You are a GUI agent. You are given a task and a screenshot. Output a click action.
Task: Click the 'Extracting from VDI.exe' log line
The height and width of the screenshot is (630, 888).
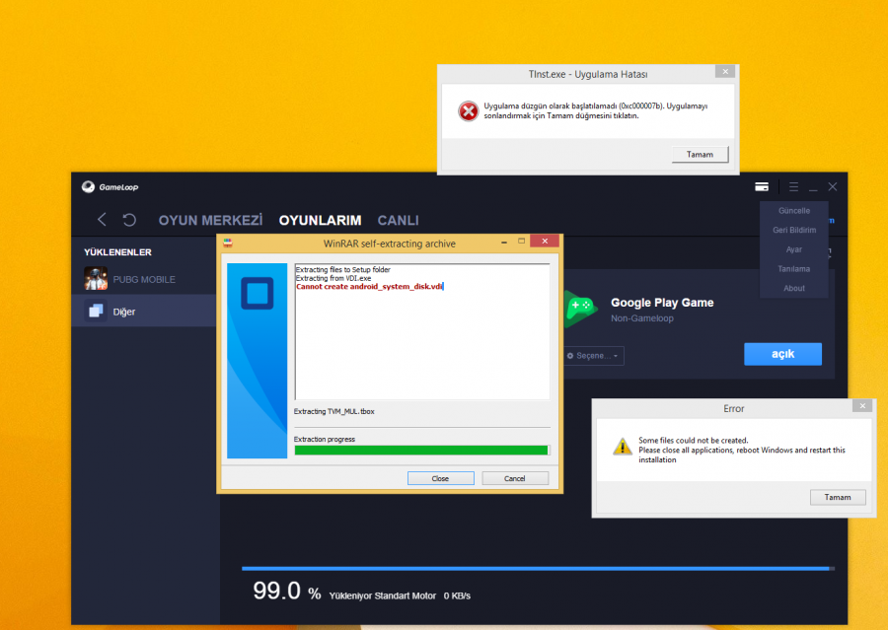(x=333, y=278)
